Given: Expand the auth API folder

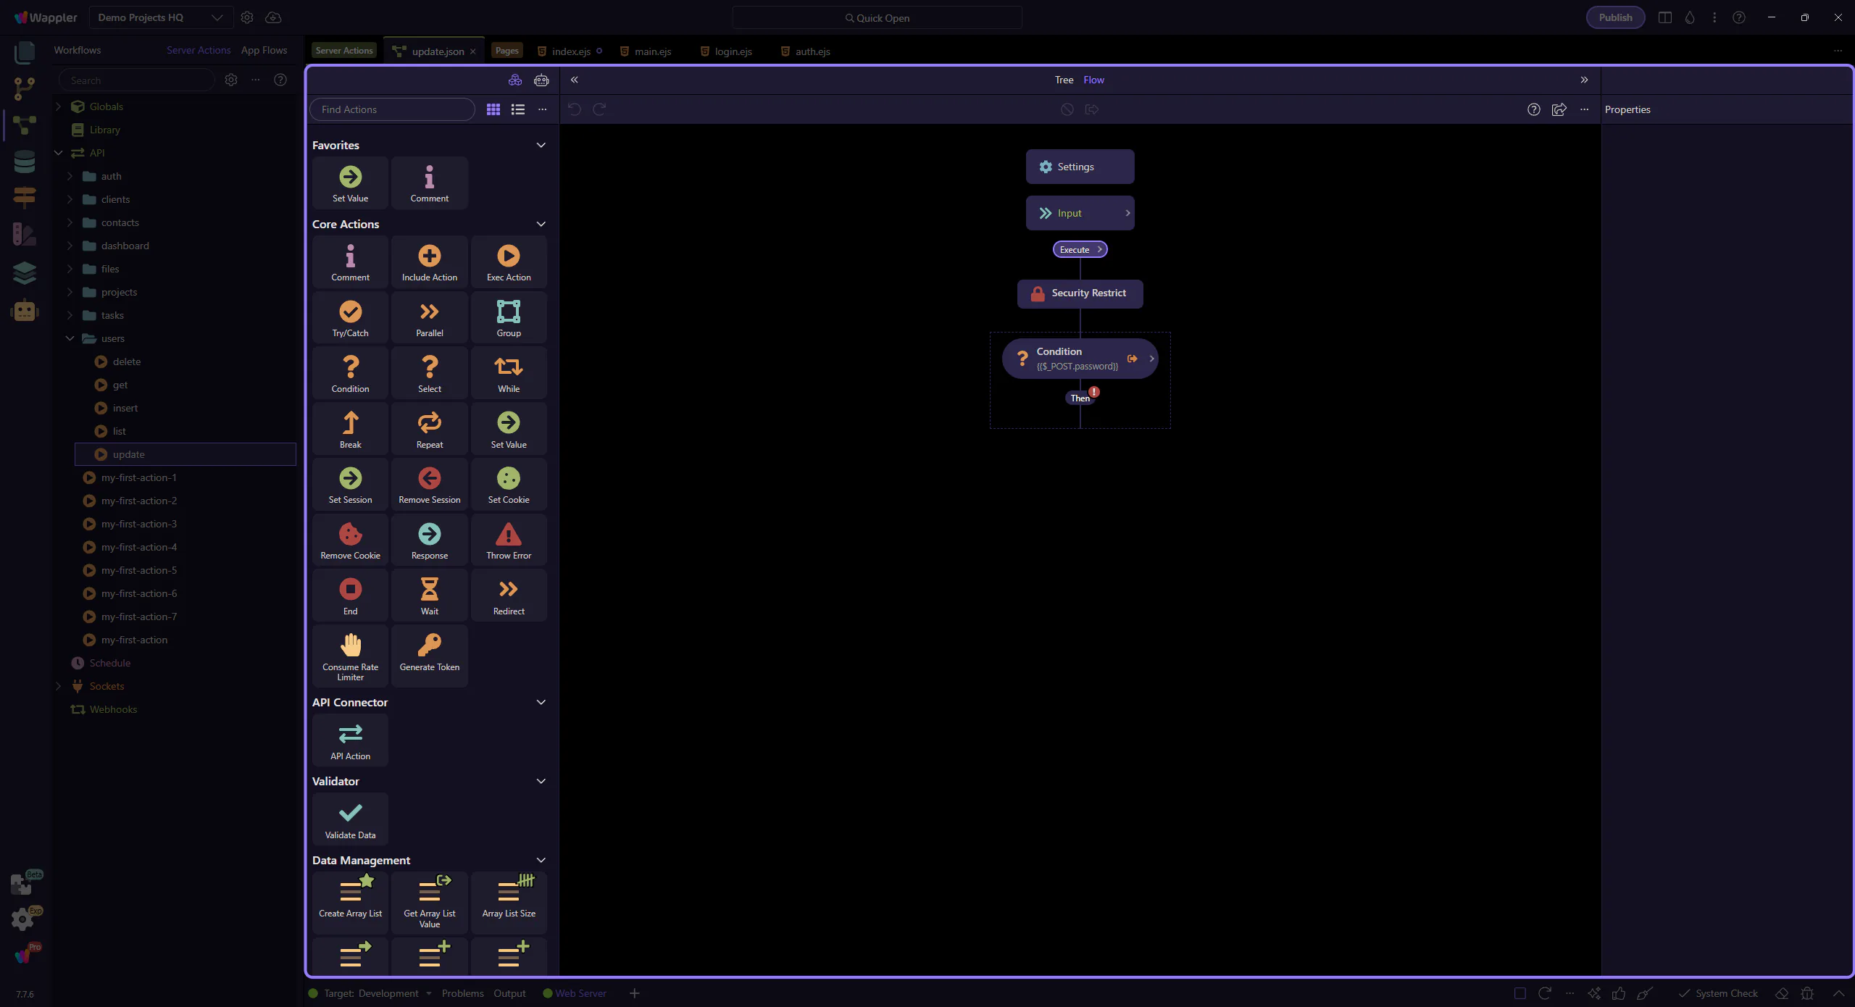Looking at the screenshot, I should pos(70,176).
